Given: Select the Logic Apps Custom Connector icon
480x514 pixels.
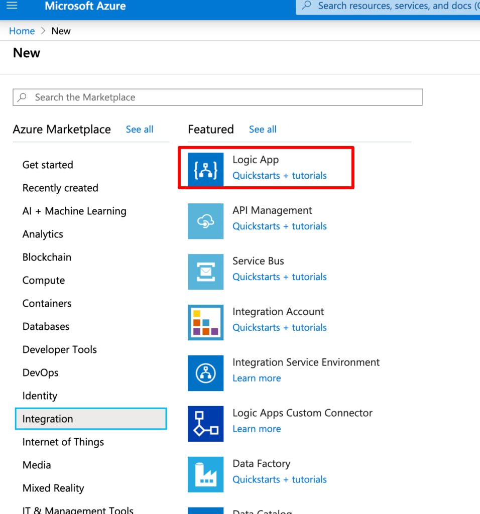Looking at the screenshot, I should point(205,424).
